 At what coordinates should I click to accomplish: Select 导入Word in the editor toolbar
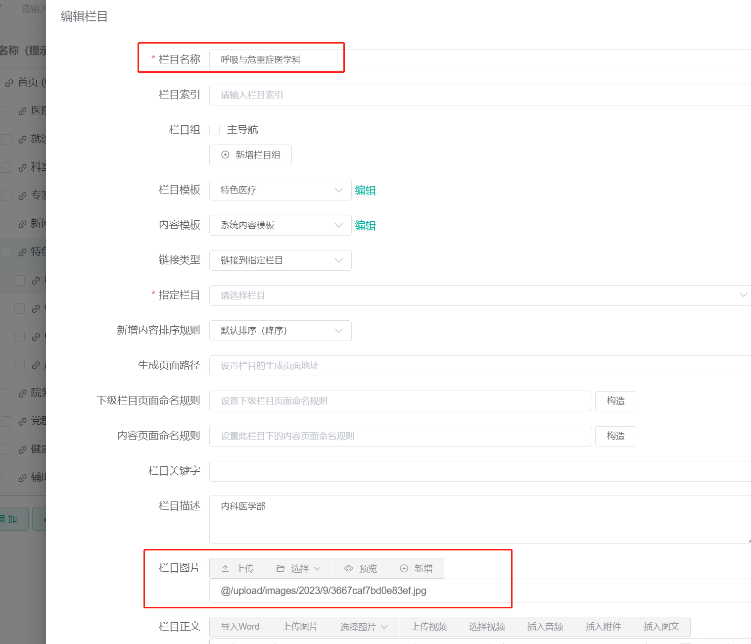point(240,627)
